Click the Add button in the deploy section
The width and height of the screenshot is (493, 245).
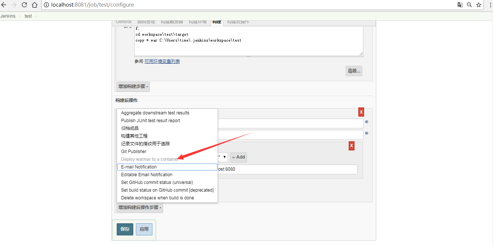239,157
